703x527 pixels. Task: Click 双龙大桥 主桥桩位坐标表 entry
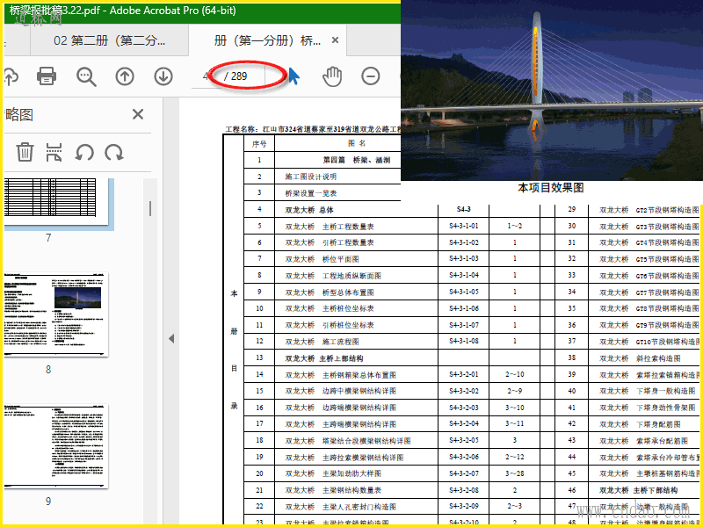click(x=330, y=308)
